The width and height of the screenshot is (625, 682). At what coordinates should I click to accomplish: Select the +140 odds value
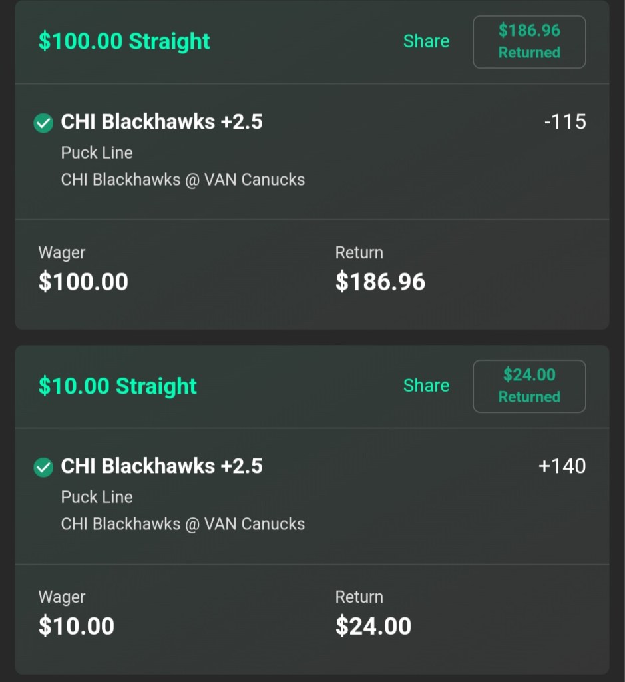coord(562,466)
